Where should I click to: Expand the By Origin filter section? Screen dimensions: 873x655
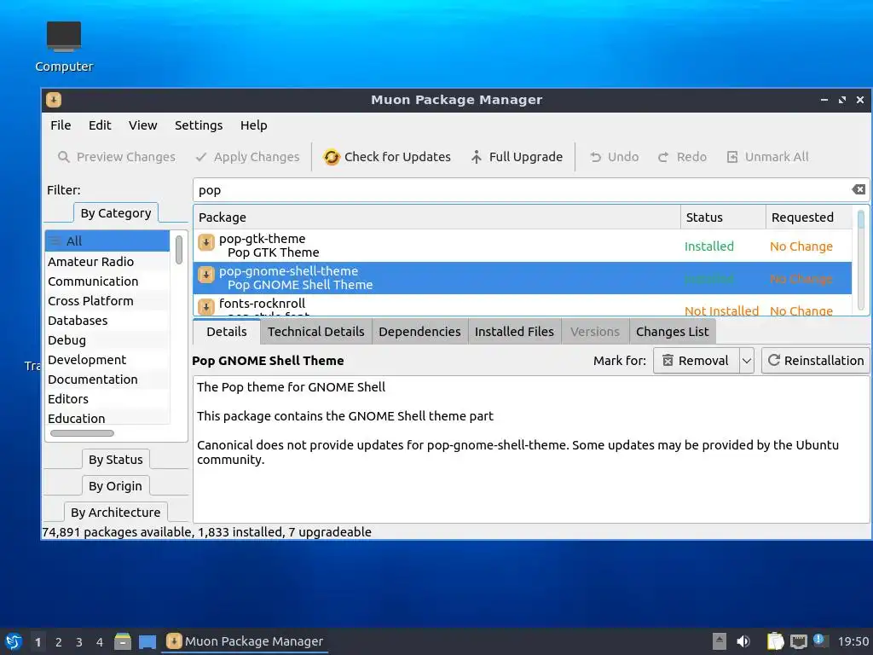116,486
